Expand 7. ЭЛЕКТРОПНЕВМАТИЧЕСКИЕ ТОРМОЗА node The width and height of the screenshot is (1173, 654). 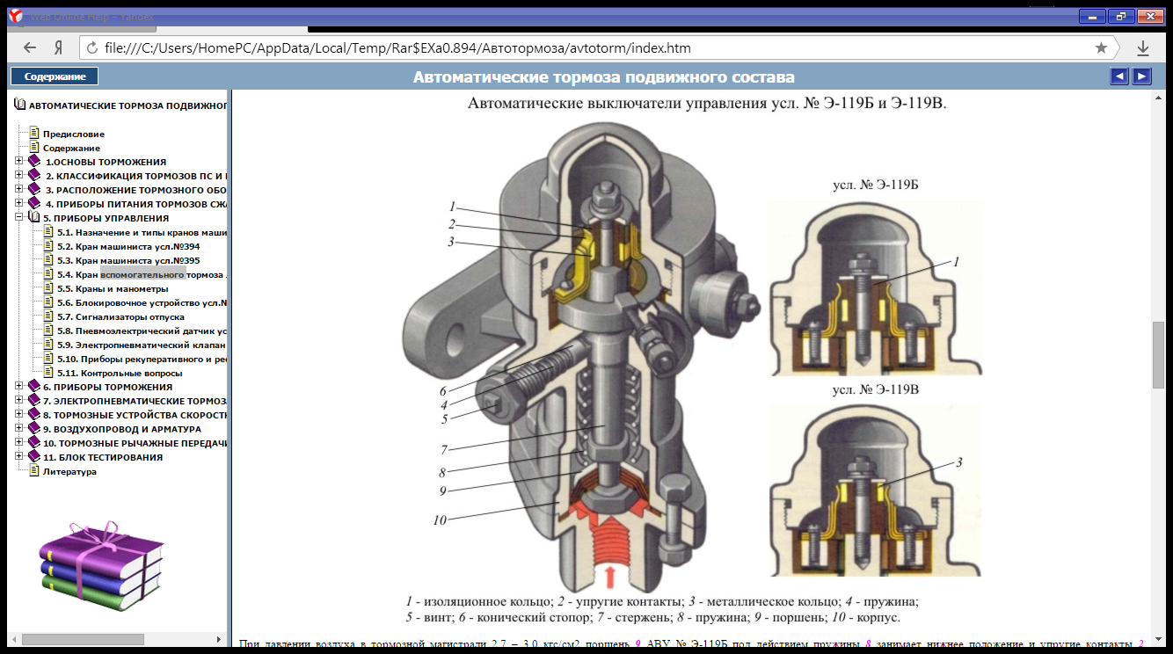coord(19,400)
